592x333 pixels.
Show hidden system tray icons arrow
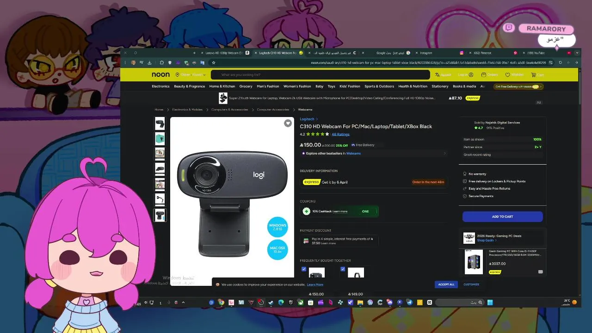[x=183, y=302]
